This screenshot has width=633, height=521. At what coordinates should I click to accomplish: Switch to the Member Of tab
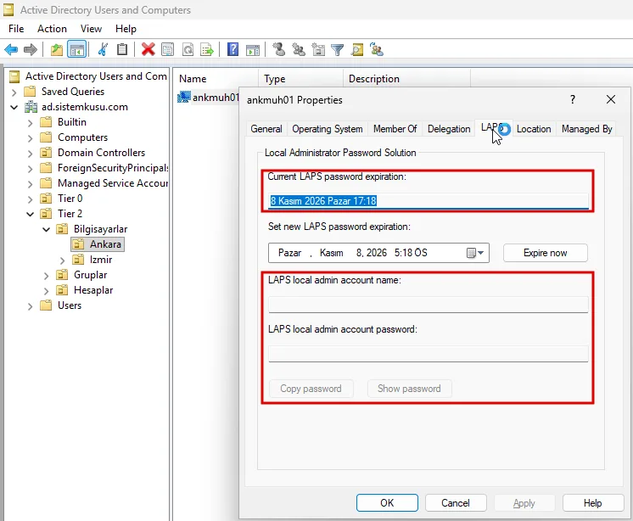point(395,129)
